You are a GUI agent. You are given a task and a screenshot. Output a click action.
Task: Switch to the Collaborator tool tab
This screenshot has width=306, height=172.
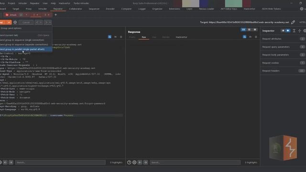(x=76, y=9)
